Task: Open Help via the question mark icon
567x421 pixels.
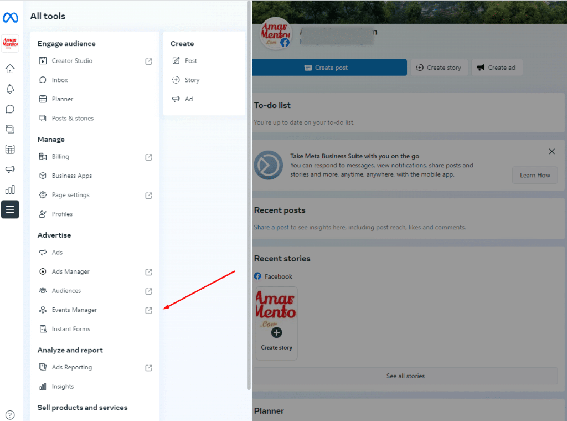Action: 10,414
